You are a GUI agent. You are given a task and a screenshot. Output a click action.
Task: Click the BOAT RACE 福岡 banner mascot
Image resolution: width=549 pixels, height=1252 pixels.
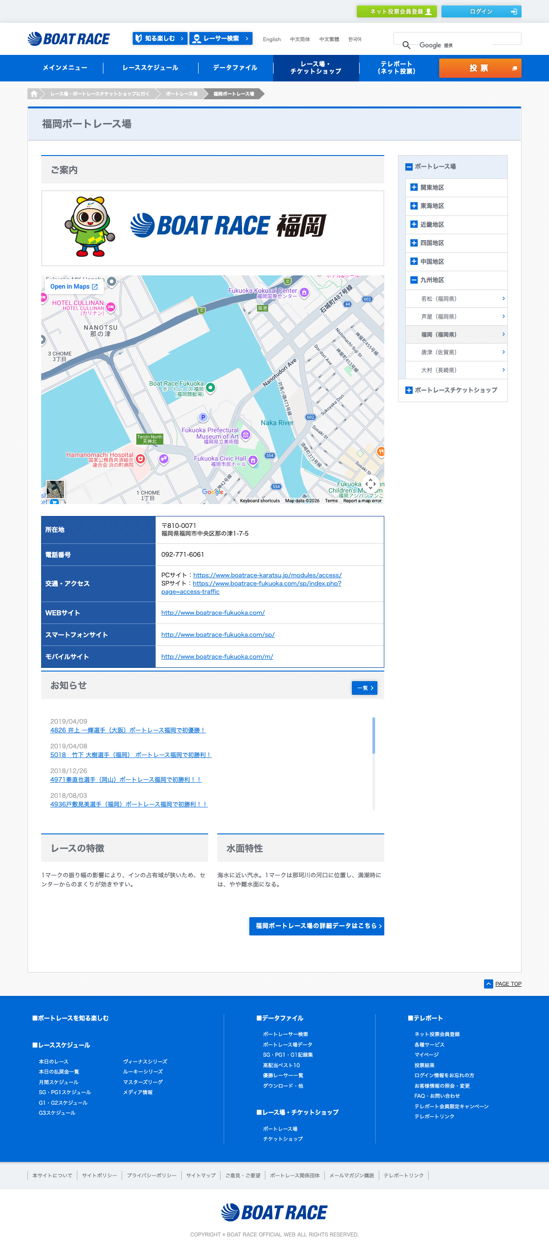90,226
